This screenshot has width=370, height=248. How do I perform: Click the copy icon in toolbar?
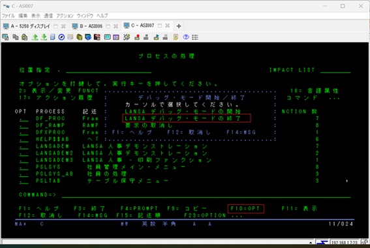16,37
